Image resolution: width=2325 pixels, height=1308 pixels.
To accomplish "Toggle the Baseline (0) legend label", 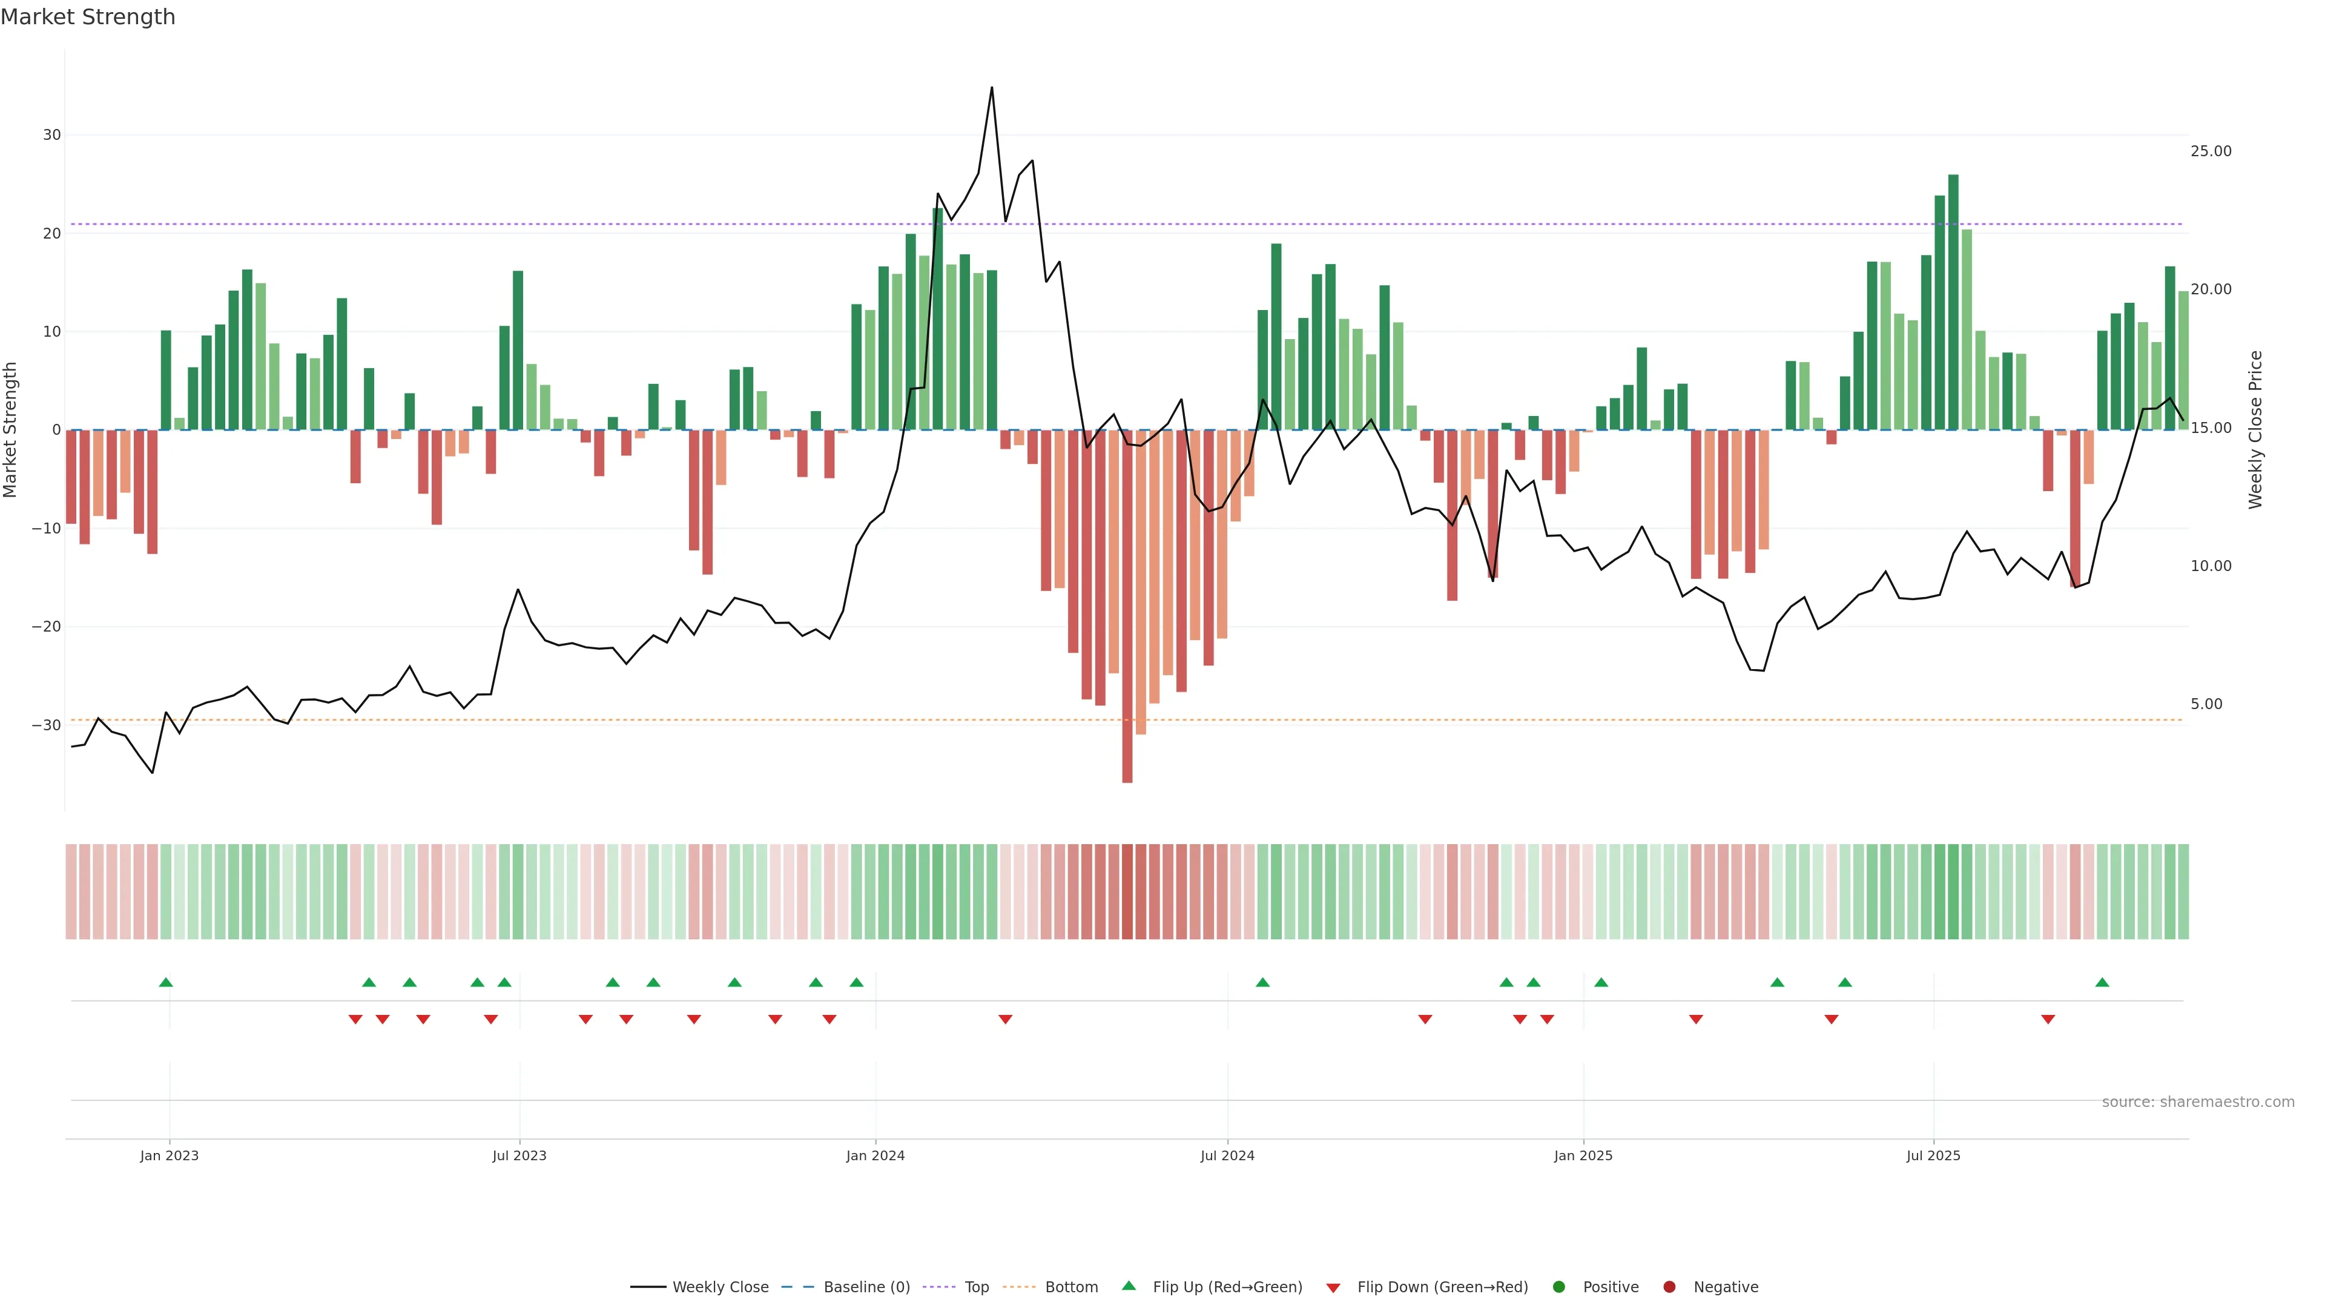I will tap(866, 1287).
